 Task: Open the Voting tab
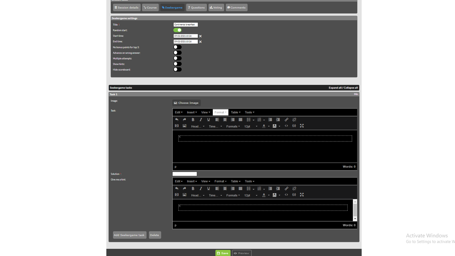(x=216, y=8)
